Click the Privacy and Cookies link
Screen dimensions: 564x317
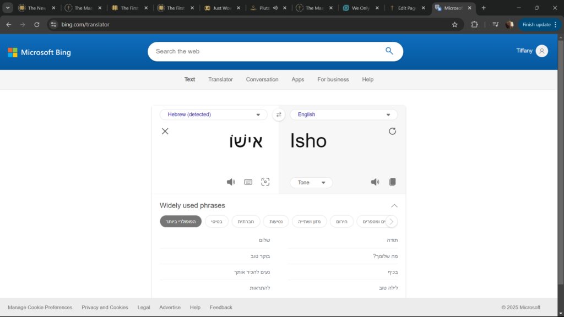click(105, 308)
